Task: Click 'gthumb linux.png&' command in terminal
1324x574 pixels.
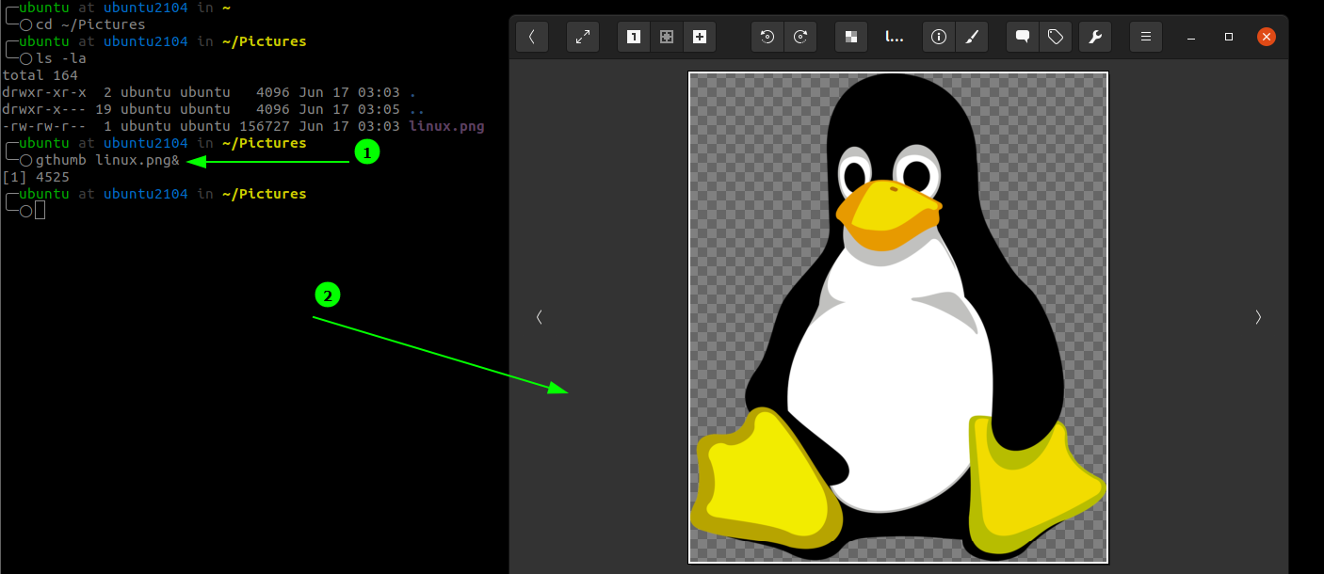Action: [x=107, y=160]
